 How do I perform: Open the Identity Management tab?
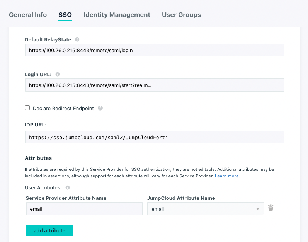pos(117,15)
